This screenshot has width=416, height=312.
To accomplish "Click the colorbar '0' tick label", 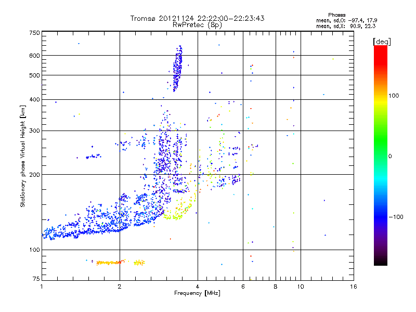I will [389, 156].
